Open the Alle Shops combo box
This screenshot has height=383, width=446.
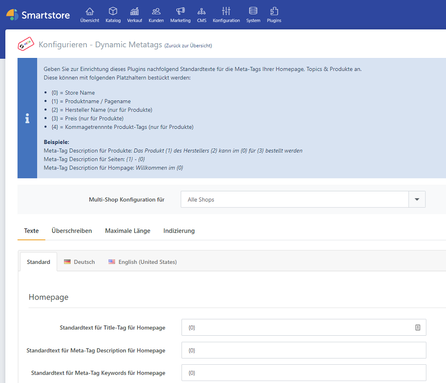[294, 200]
